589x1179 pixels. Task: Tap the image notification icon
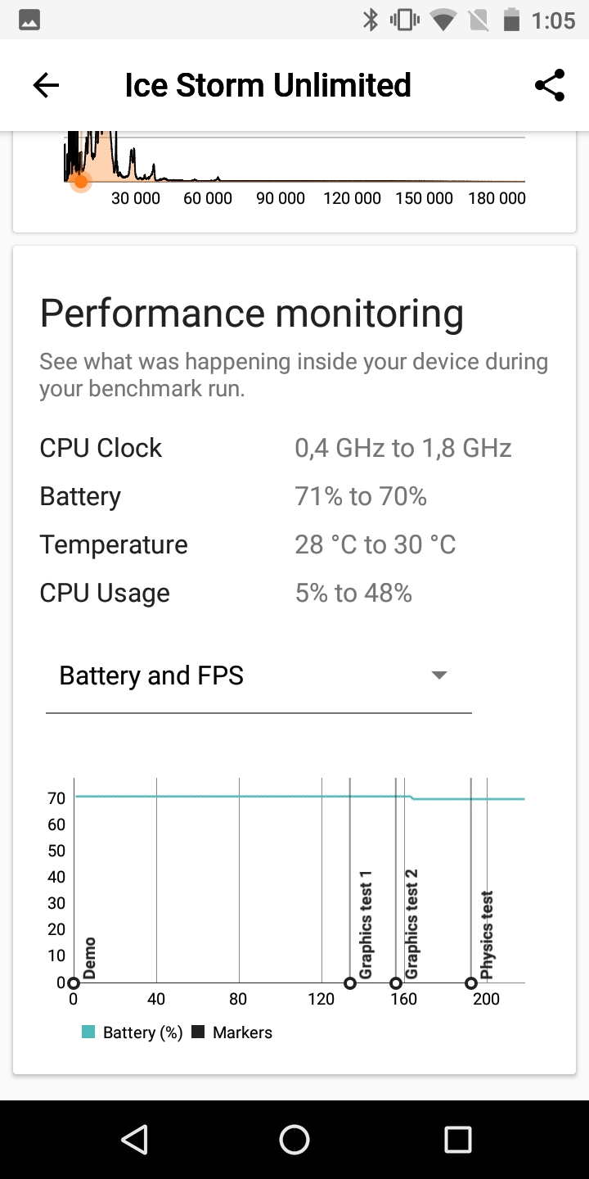click(28, 20)
